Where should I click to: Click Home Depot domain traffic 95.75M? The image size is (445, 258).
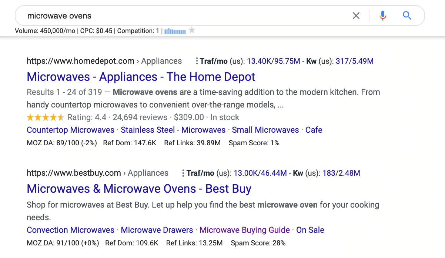pos(287,61)
